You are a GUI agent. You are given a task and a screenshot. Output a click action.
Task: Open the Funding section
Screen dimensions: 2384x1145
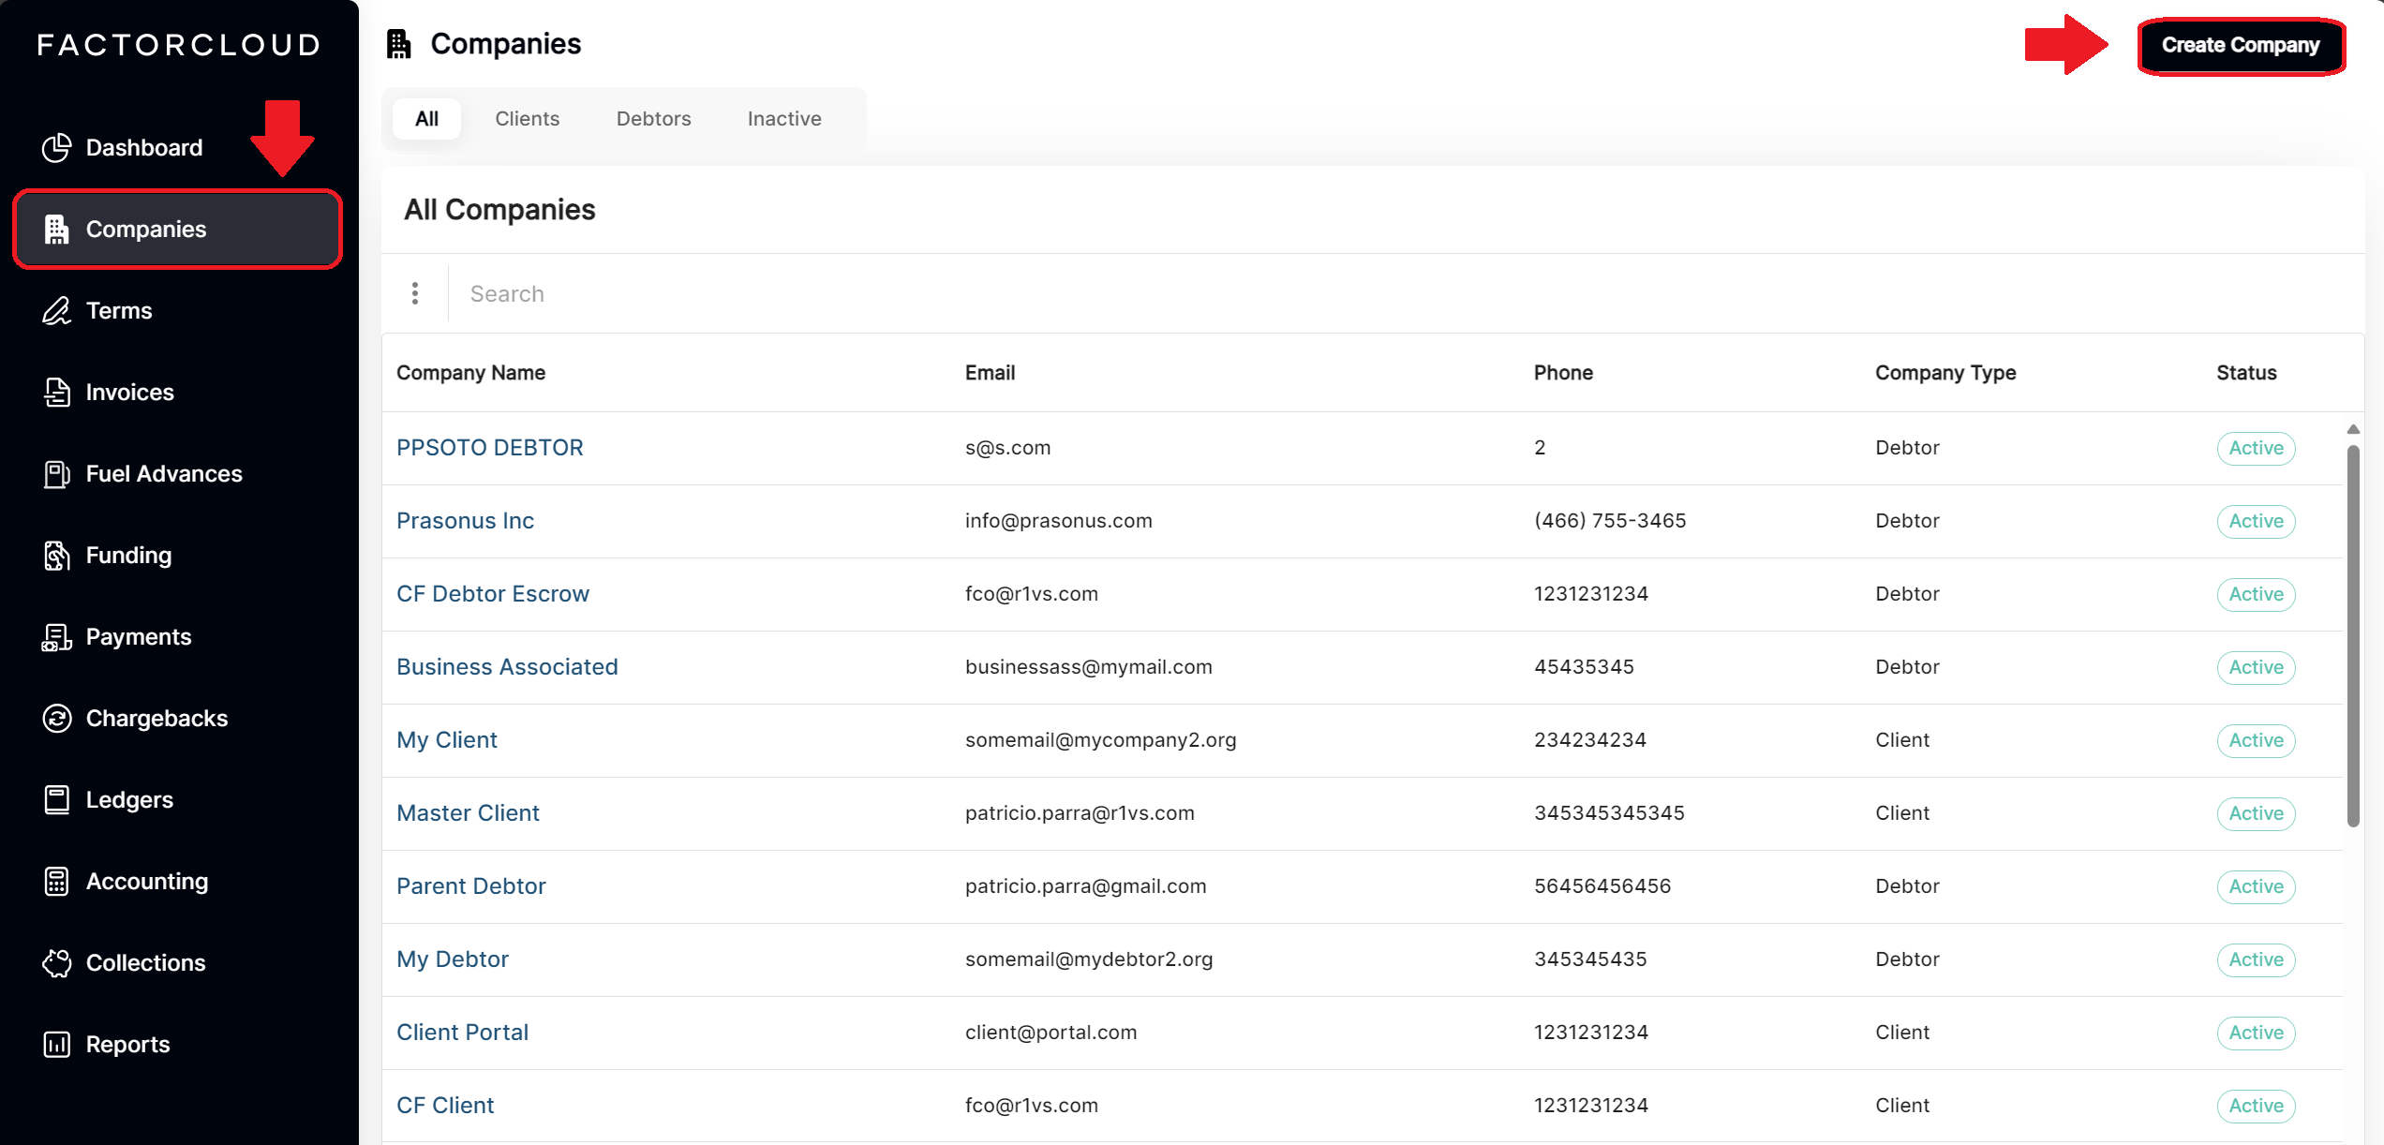tap(127, 555)
